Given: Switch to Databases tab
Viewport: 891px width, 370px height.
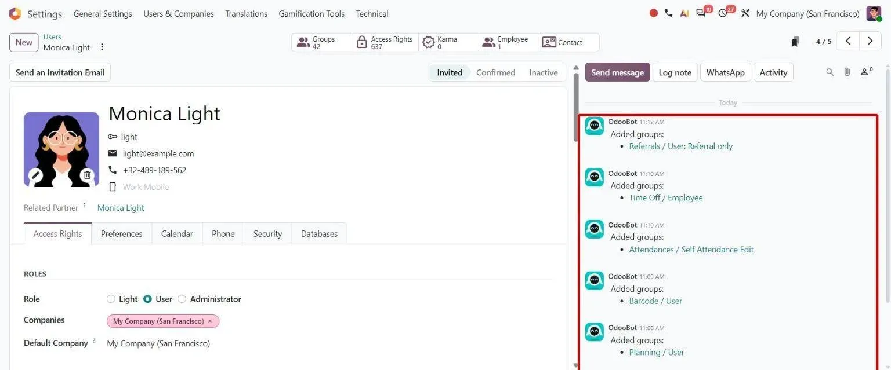Looking at the screenshot, I should [x=319, y=233].
